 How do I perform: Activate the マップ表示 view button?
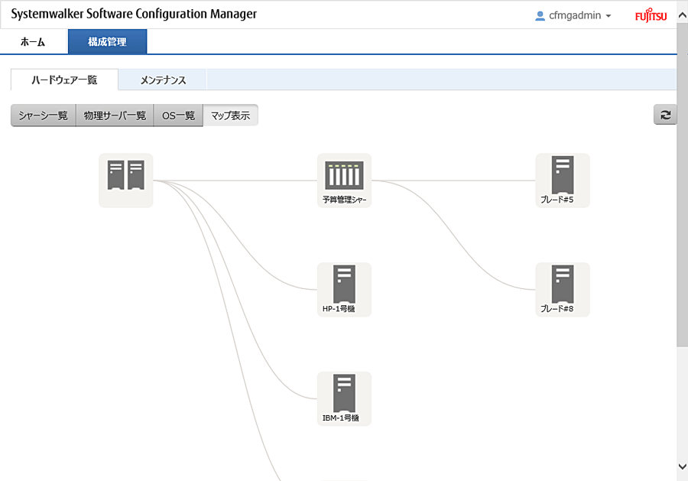coord(230,115)
